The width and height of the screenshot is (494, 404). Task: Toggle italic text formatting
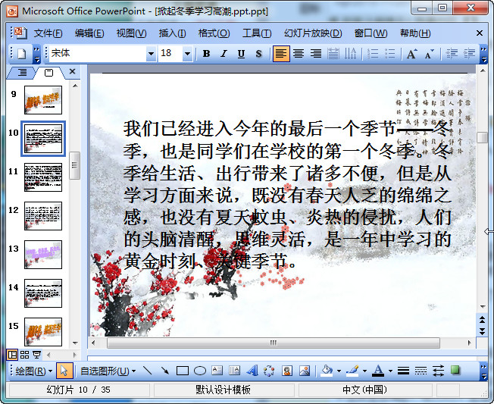tap(224, 54)
